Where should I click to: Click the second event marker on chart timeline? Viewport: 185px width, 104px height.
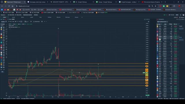83,95
